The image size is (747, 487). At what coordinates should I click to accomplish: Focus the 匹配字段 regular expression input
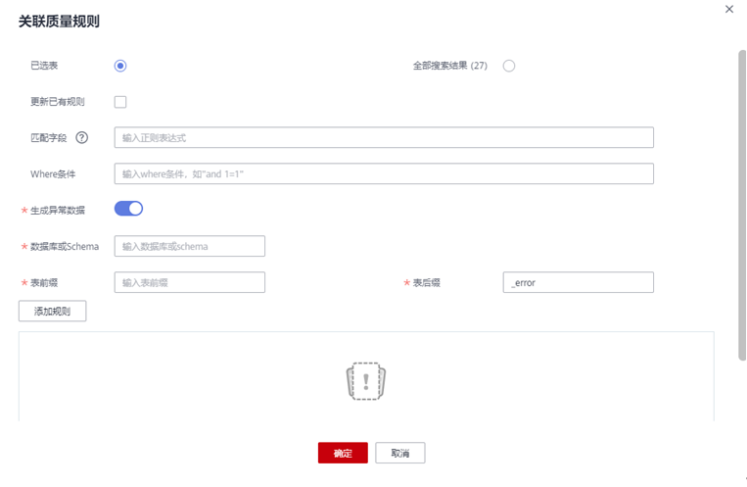(x=384, y=137)
